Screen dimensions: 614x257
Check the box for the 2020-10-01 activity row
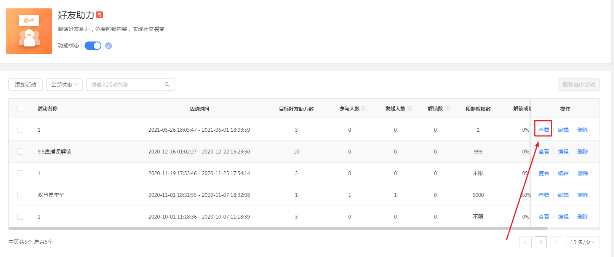pyautogui.click(x=20, y=217)
